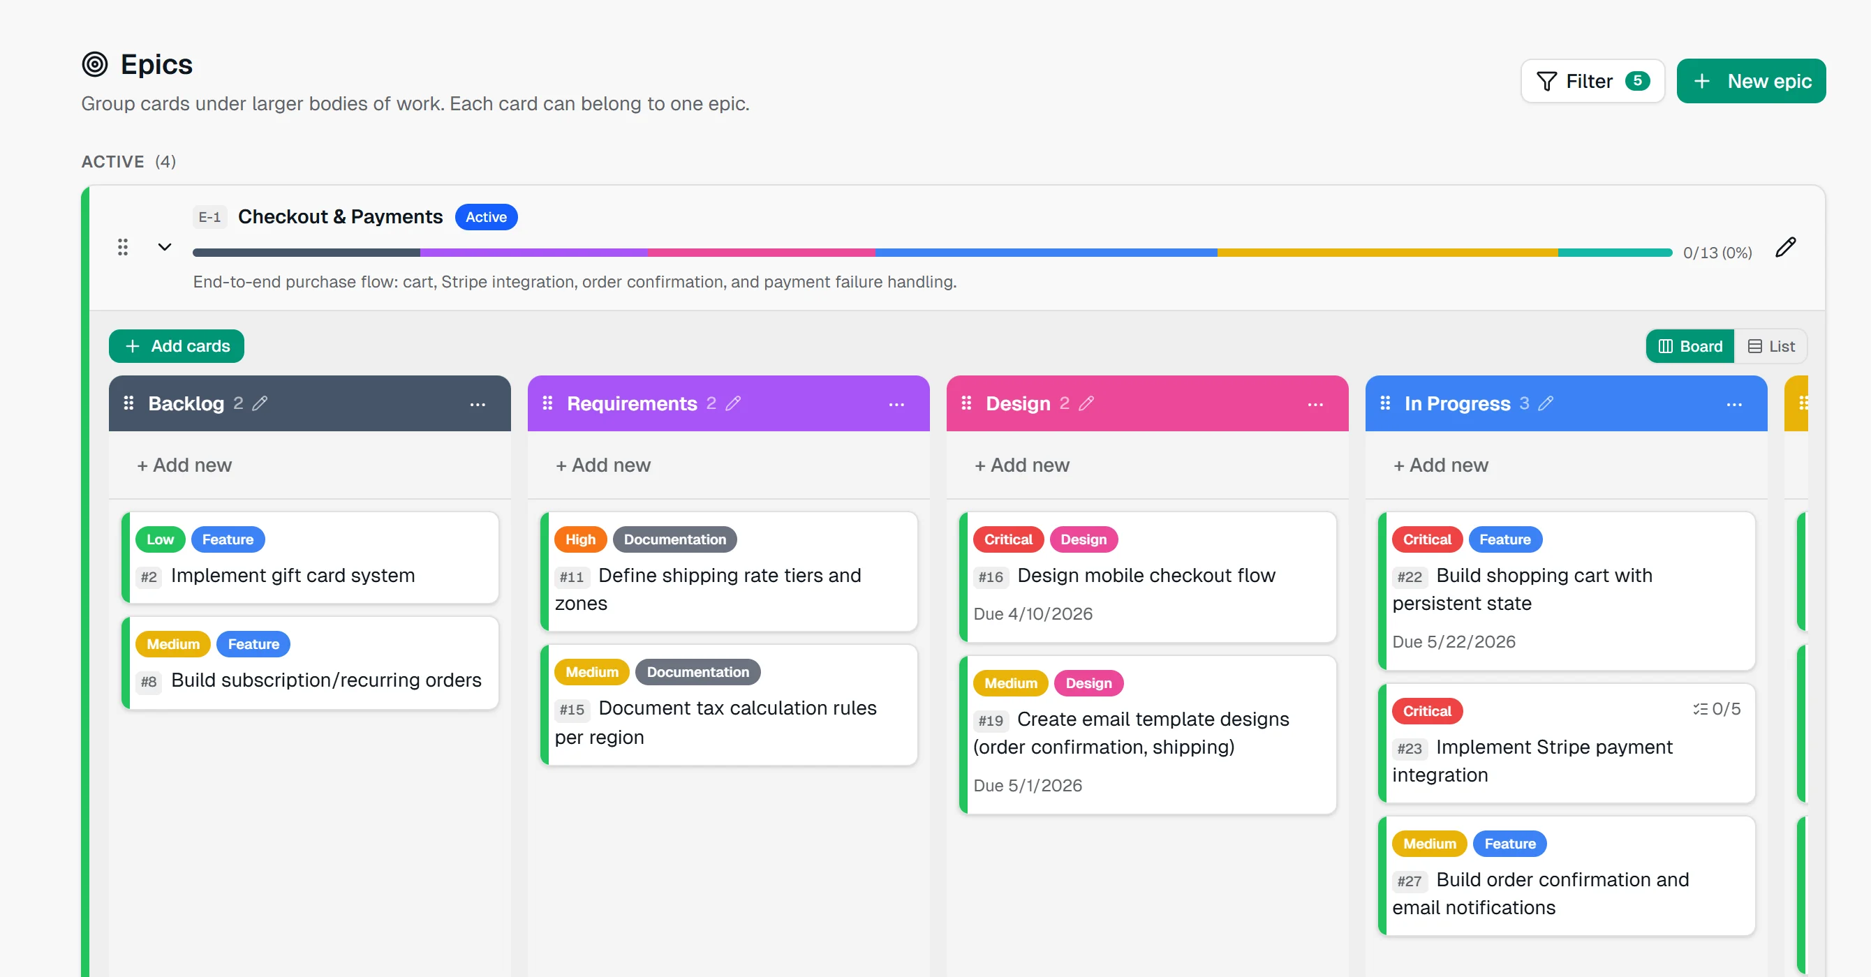Screen dimensions: 1871x977
Task: Click the Add cards button
Action: 177,346
